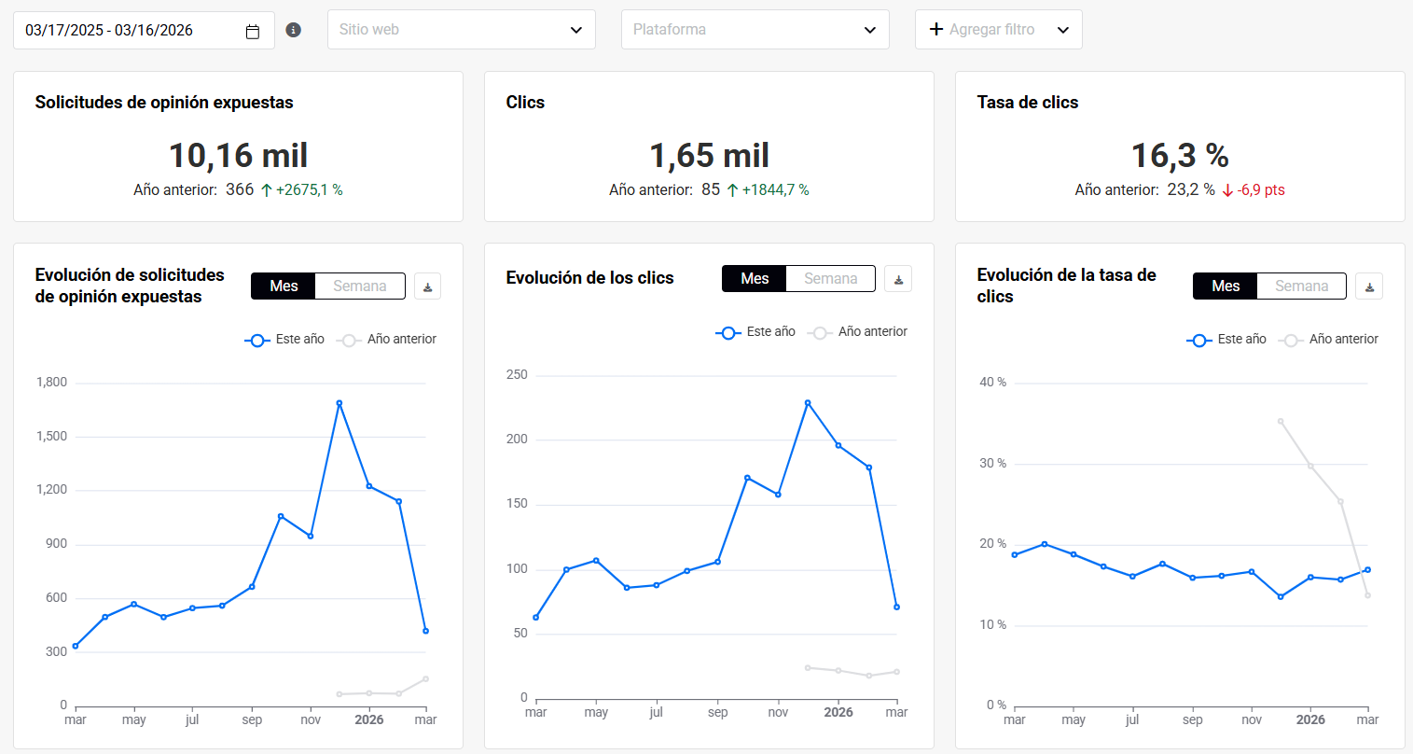Hide 'Año anterior' series in tasa de clics chart
Screen dimensions: 1413x754
[x=1330, y=340]
